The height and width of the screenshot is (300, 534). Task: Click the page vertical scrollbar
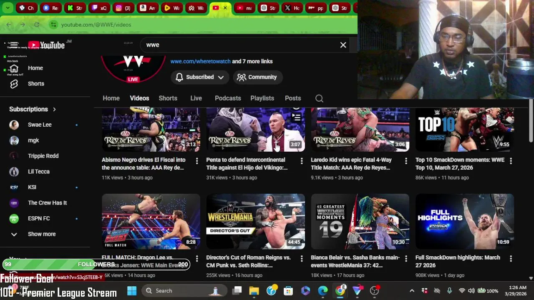(531, 121)
